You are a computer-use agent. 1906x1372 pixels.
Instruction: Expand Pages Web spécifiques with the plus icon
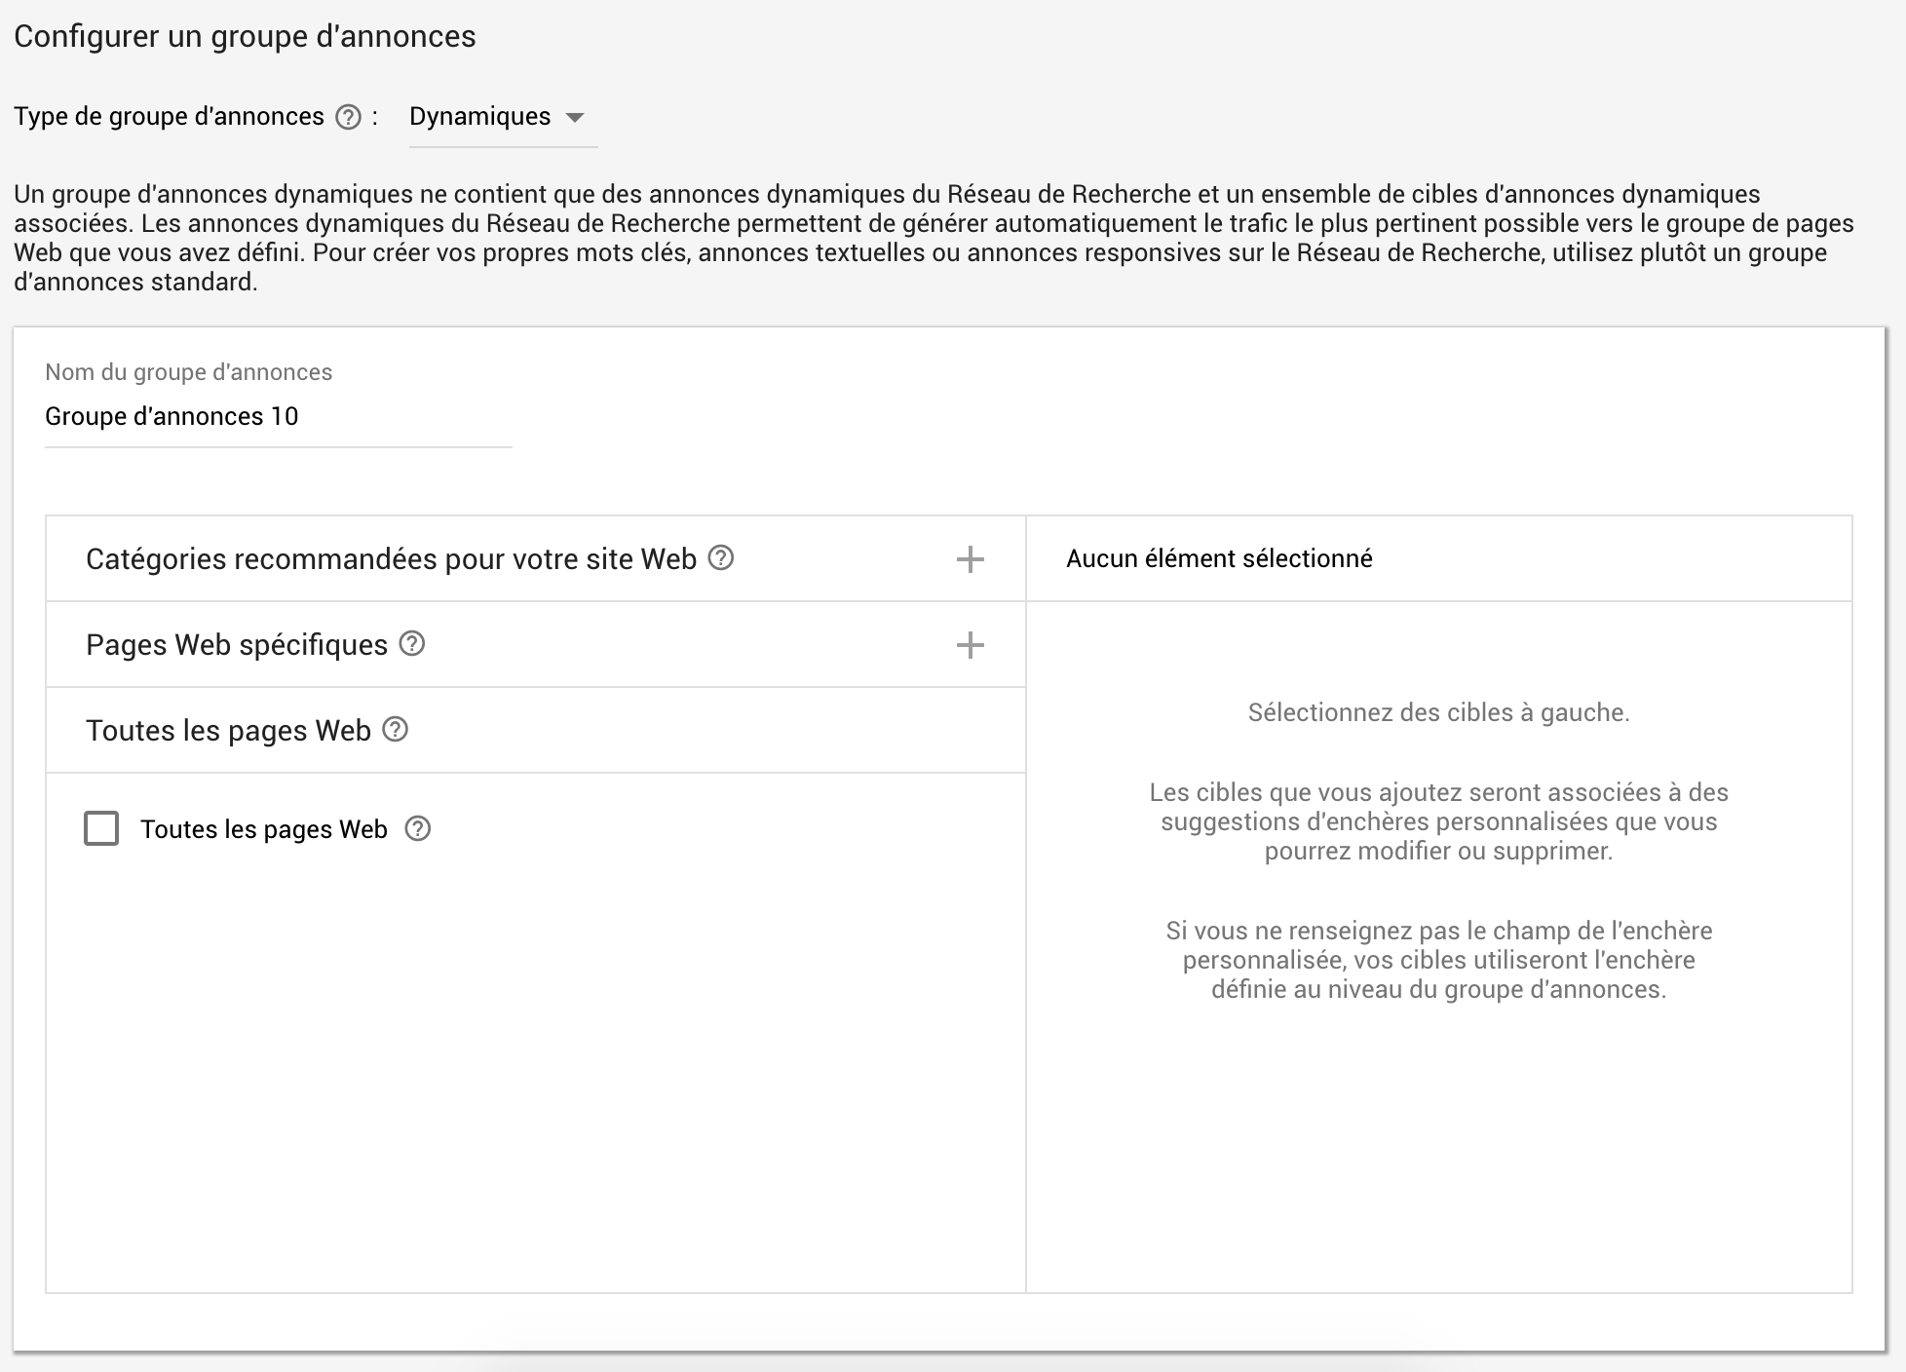click(x=970, y=645)
